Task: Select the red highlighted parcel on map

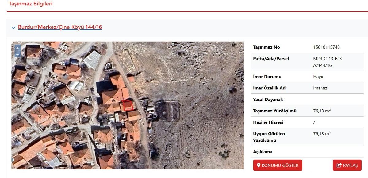Action: click(127, 105)
